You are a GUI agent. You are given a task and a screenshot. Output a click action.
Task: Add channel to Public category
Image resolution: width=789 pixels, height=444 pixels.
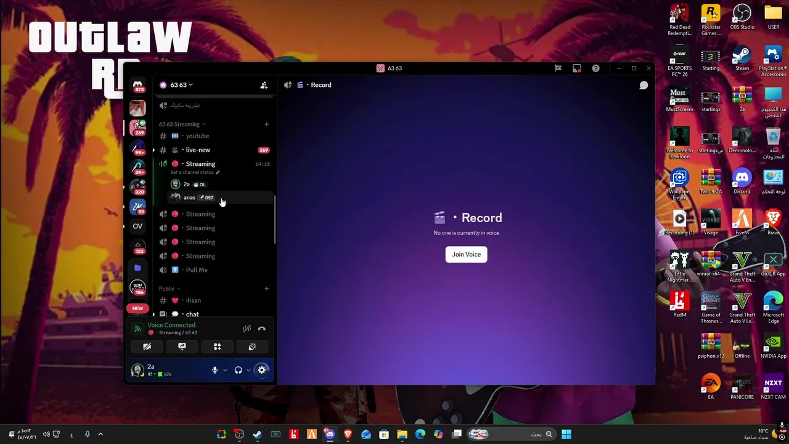(266, 289)
